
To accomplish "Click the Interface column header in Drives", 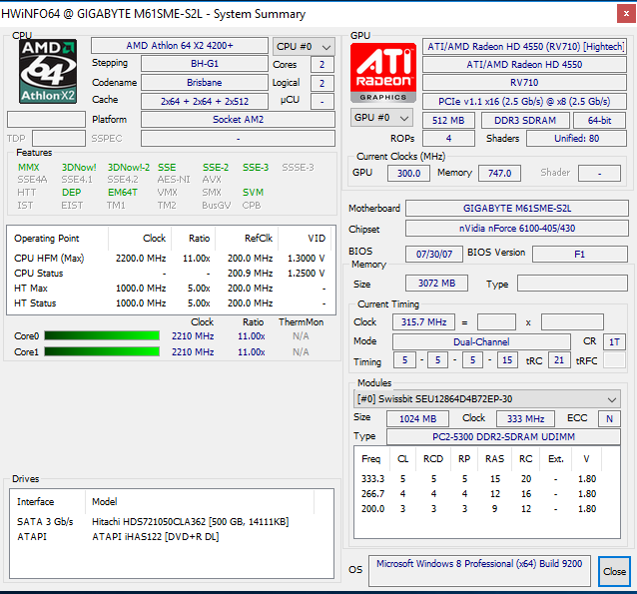I will pos(48,502).
